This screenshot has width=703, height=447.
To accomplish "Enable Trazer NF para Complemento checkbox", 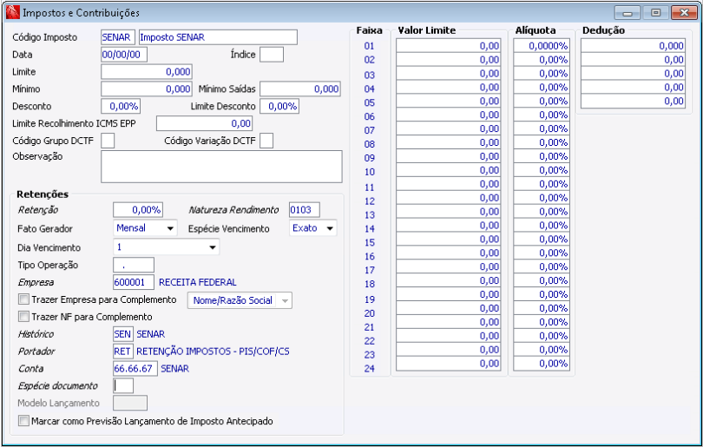I will point(23,317).
